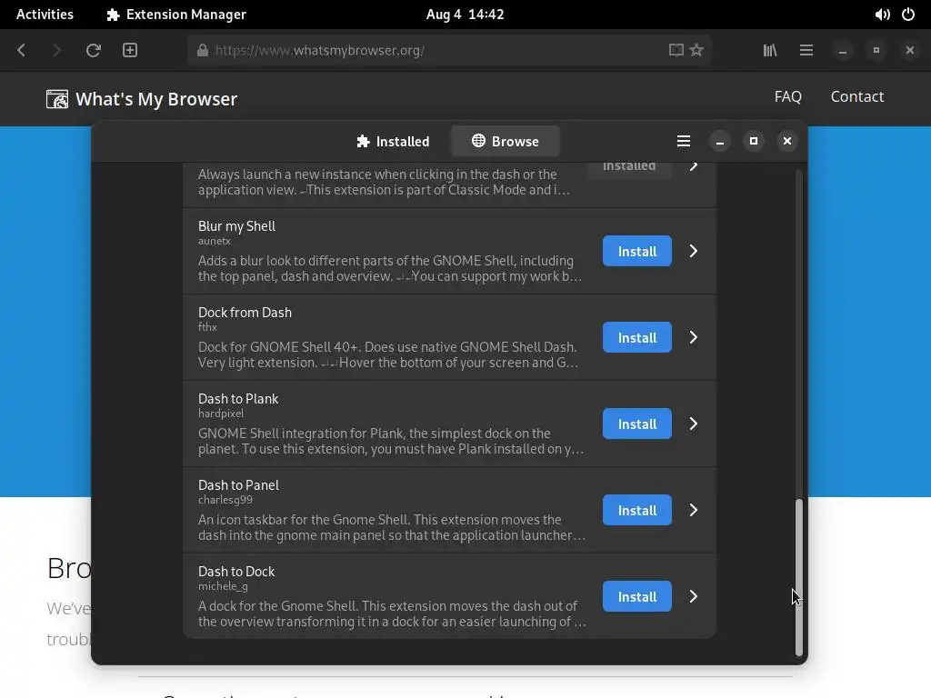
Task: Click the Extension Manager puzzle icon in top bar
Action: 113,15
